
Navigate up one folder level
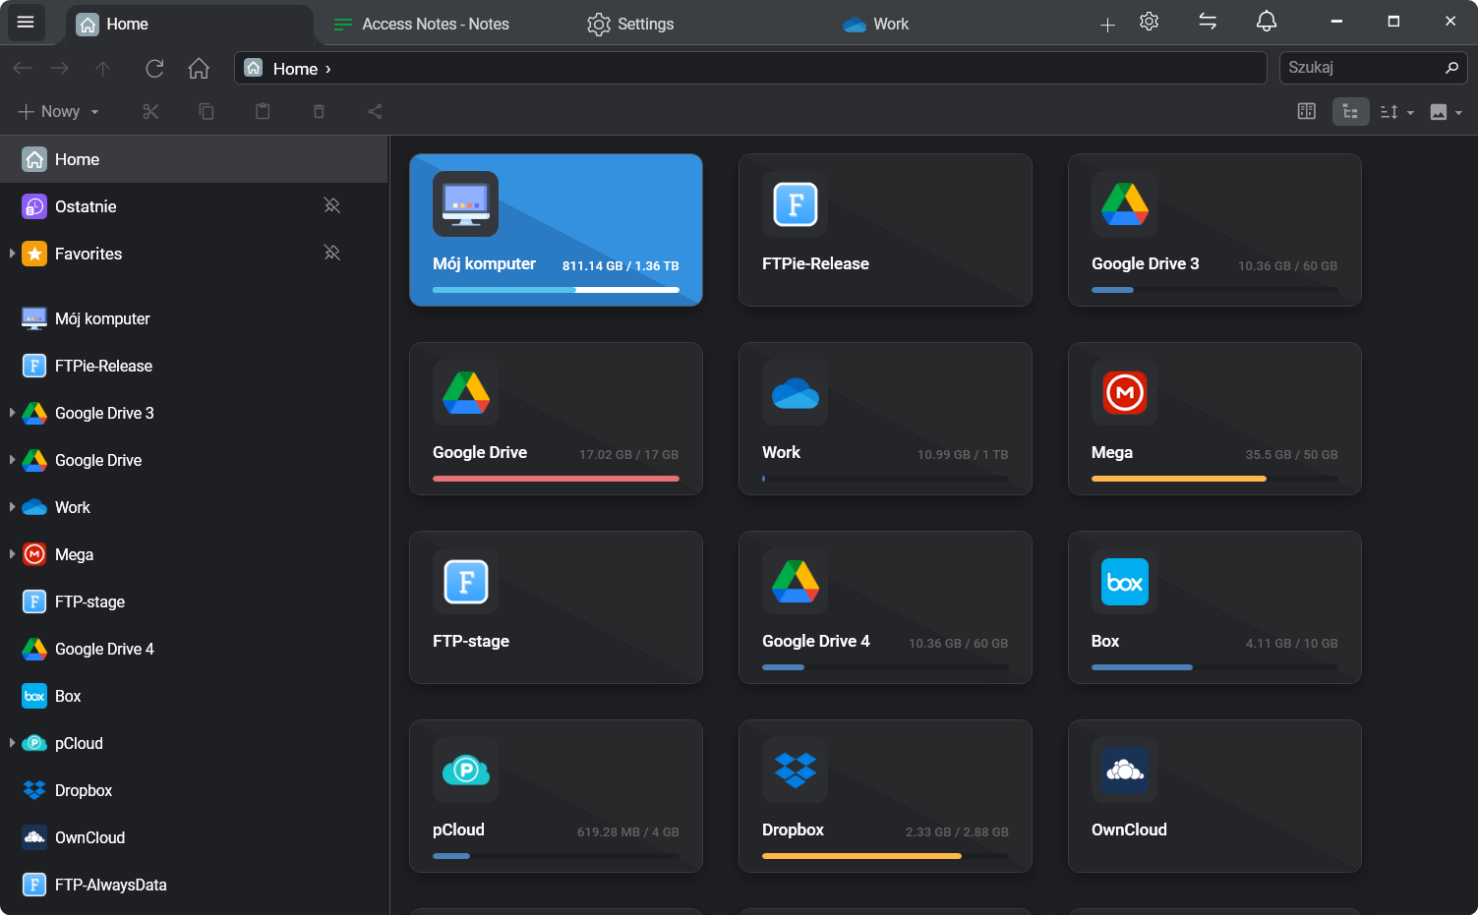(103, 68)
